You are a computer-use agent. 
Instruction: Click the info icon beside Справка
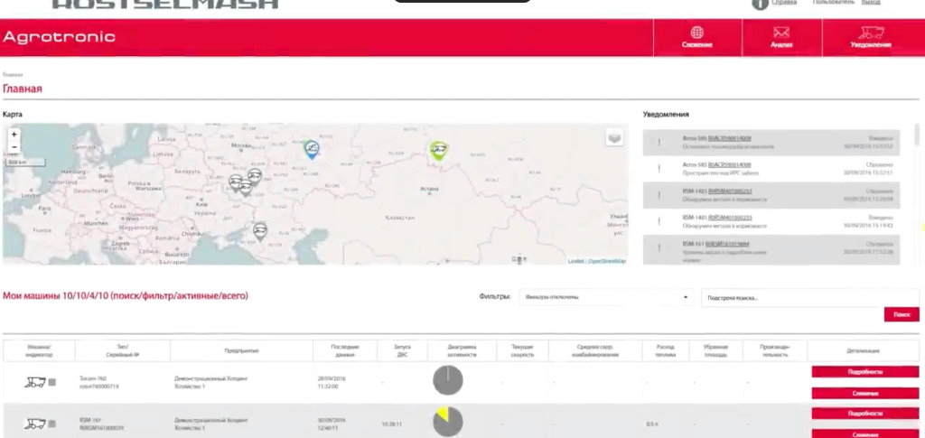point(760,3)
